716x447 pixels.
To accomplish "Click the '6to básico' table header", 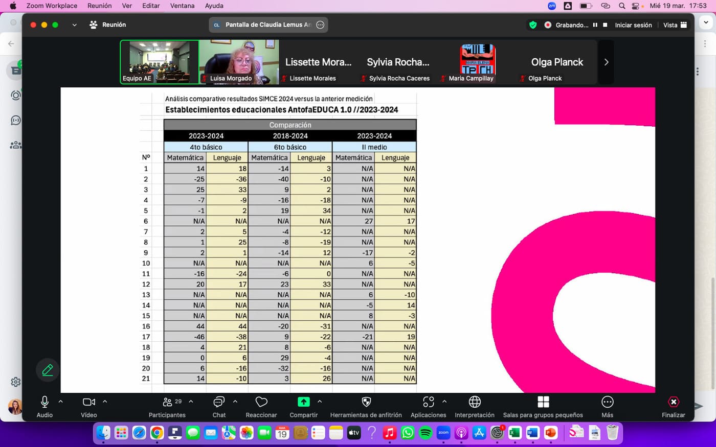I will pyautogui.click(x=290, y=147).
